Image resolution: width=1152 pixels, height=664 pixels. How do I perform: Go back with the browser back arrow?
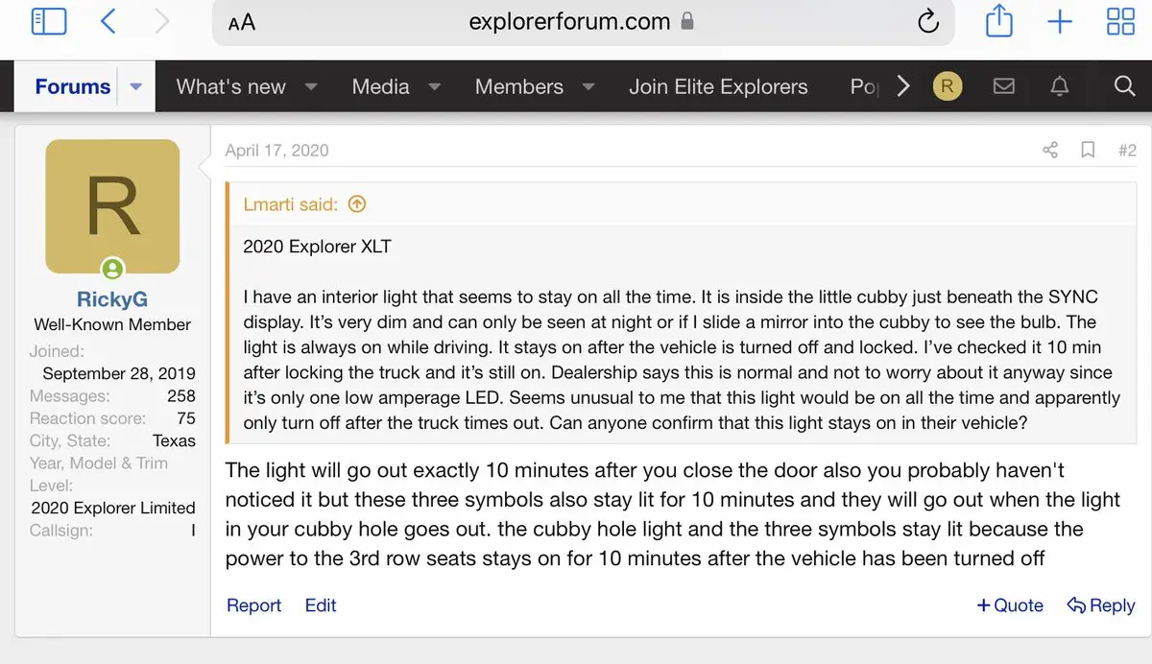[x=108, y=21]
